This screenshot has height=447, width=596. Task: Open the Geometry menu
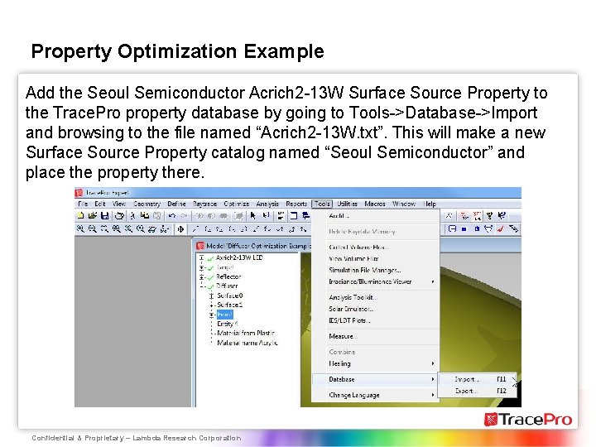click(147, 204)
